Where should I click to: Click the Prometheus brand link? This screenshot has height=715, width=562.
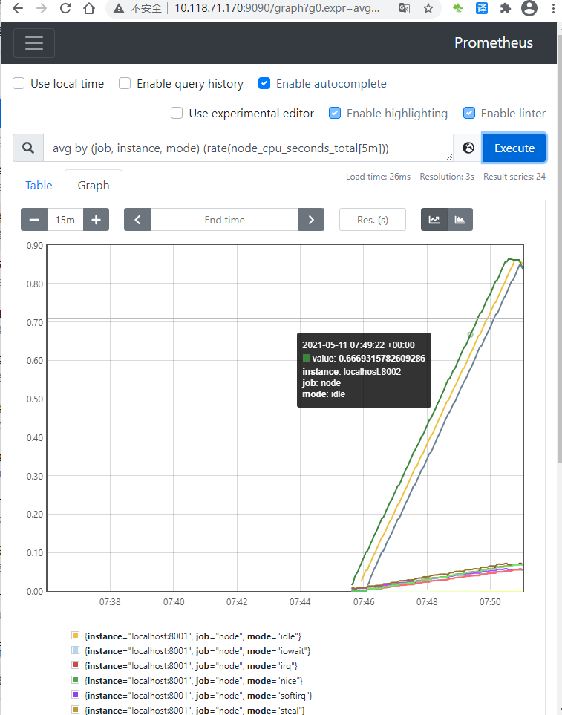[493, 42]
